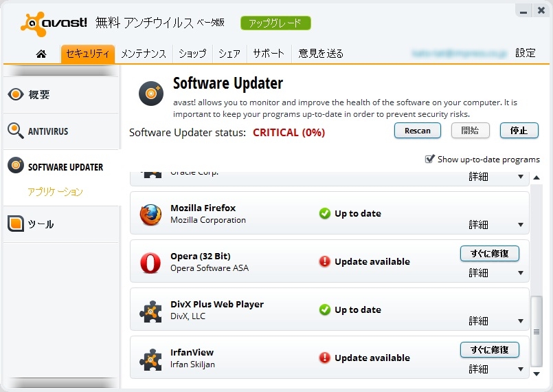Click the blurred account email text
Image resolution: width=553 pixels, height=392 pixels.
(460, 54)
